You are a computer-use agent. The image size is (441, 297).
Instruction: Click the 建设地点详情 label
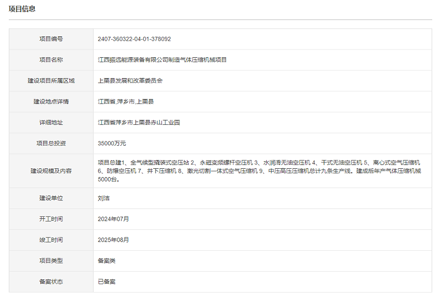[x=51, y=102]
